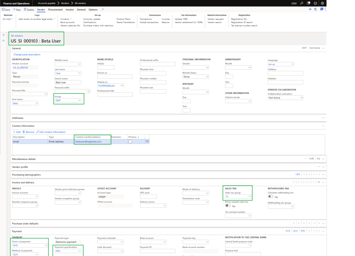This screenshot has width=355, height=256.
Task: Open the On hold menu
Action: (8, 19)
